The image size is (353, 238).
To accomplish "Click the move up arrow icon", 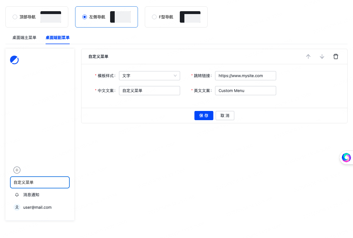I will point(308,56).
